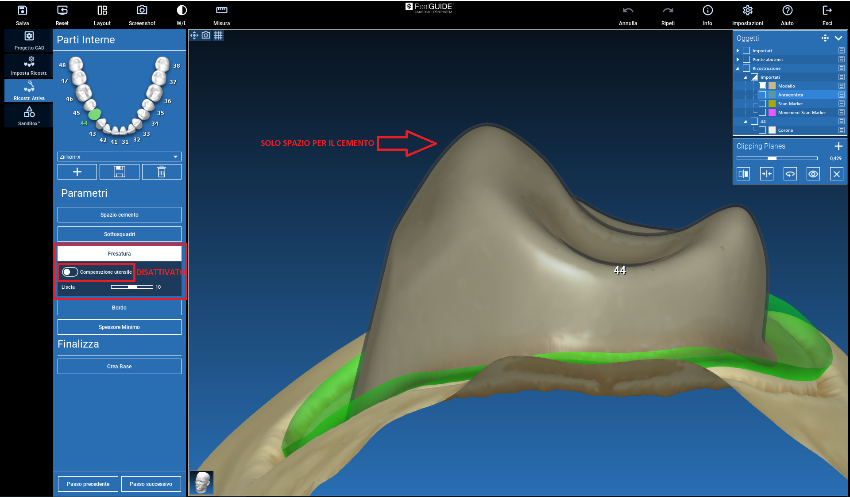Toggle the W/L contrast tool
The height and width of the screenshot is (497, 850).
click(182, 11)
